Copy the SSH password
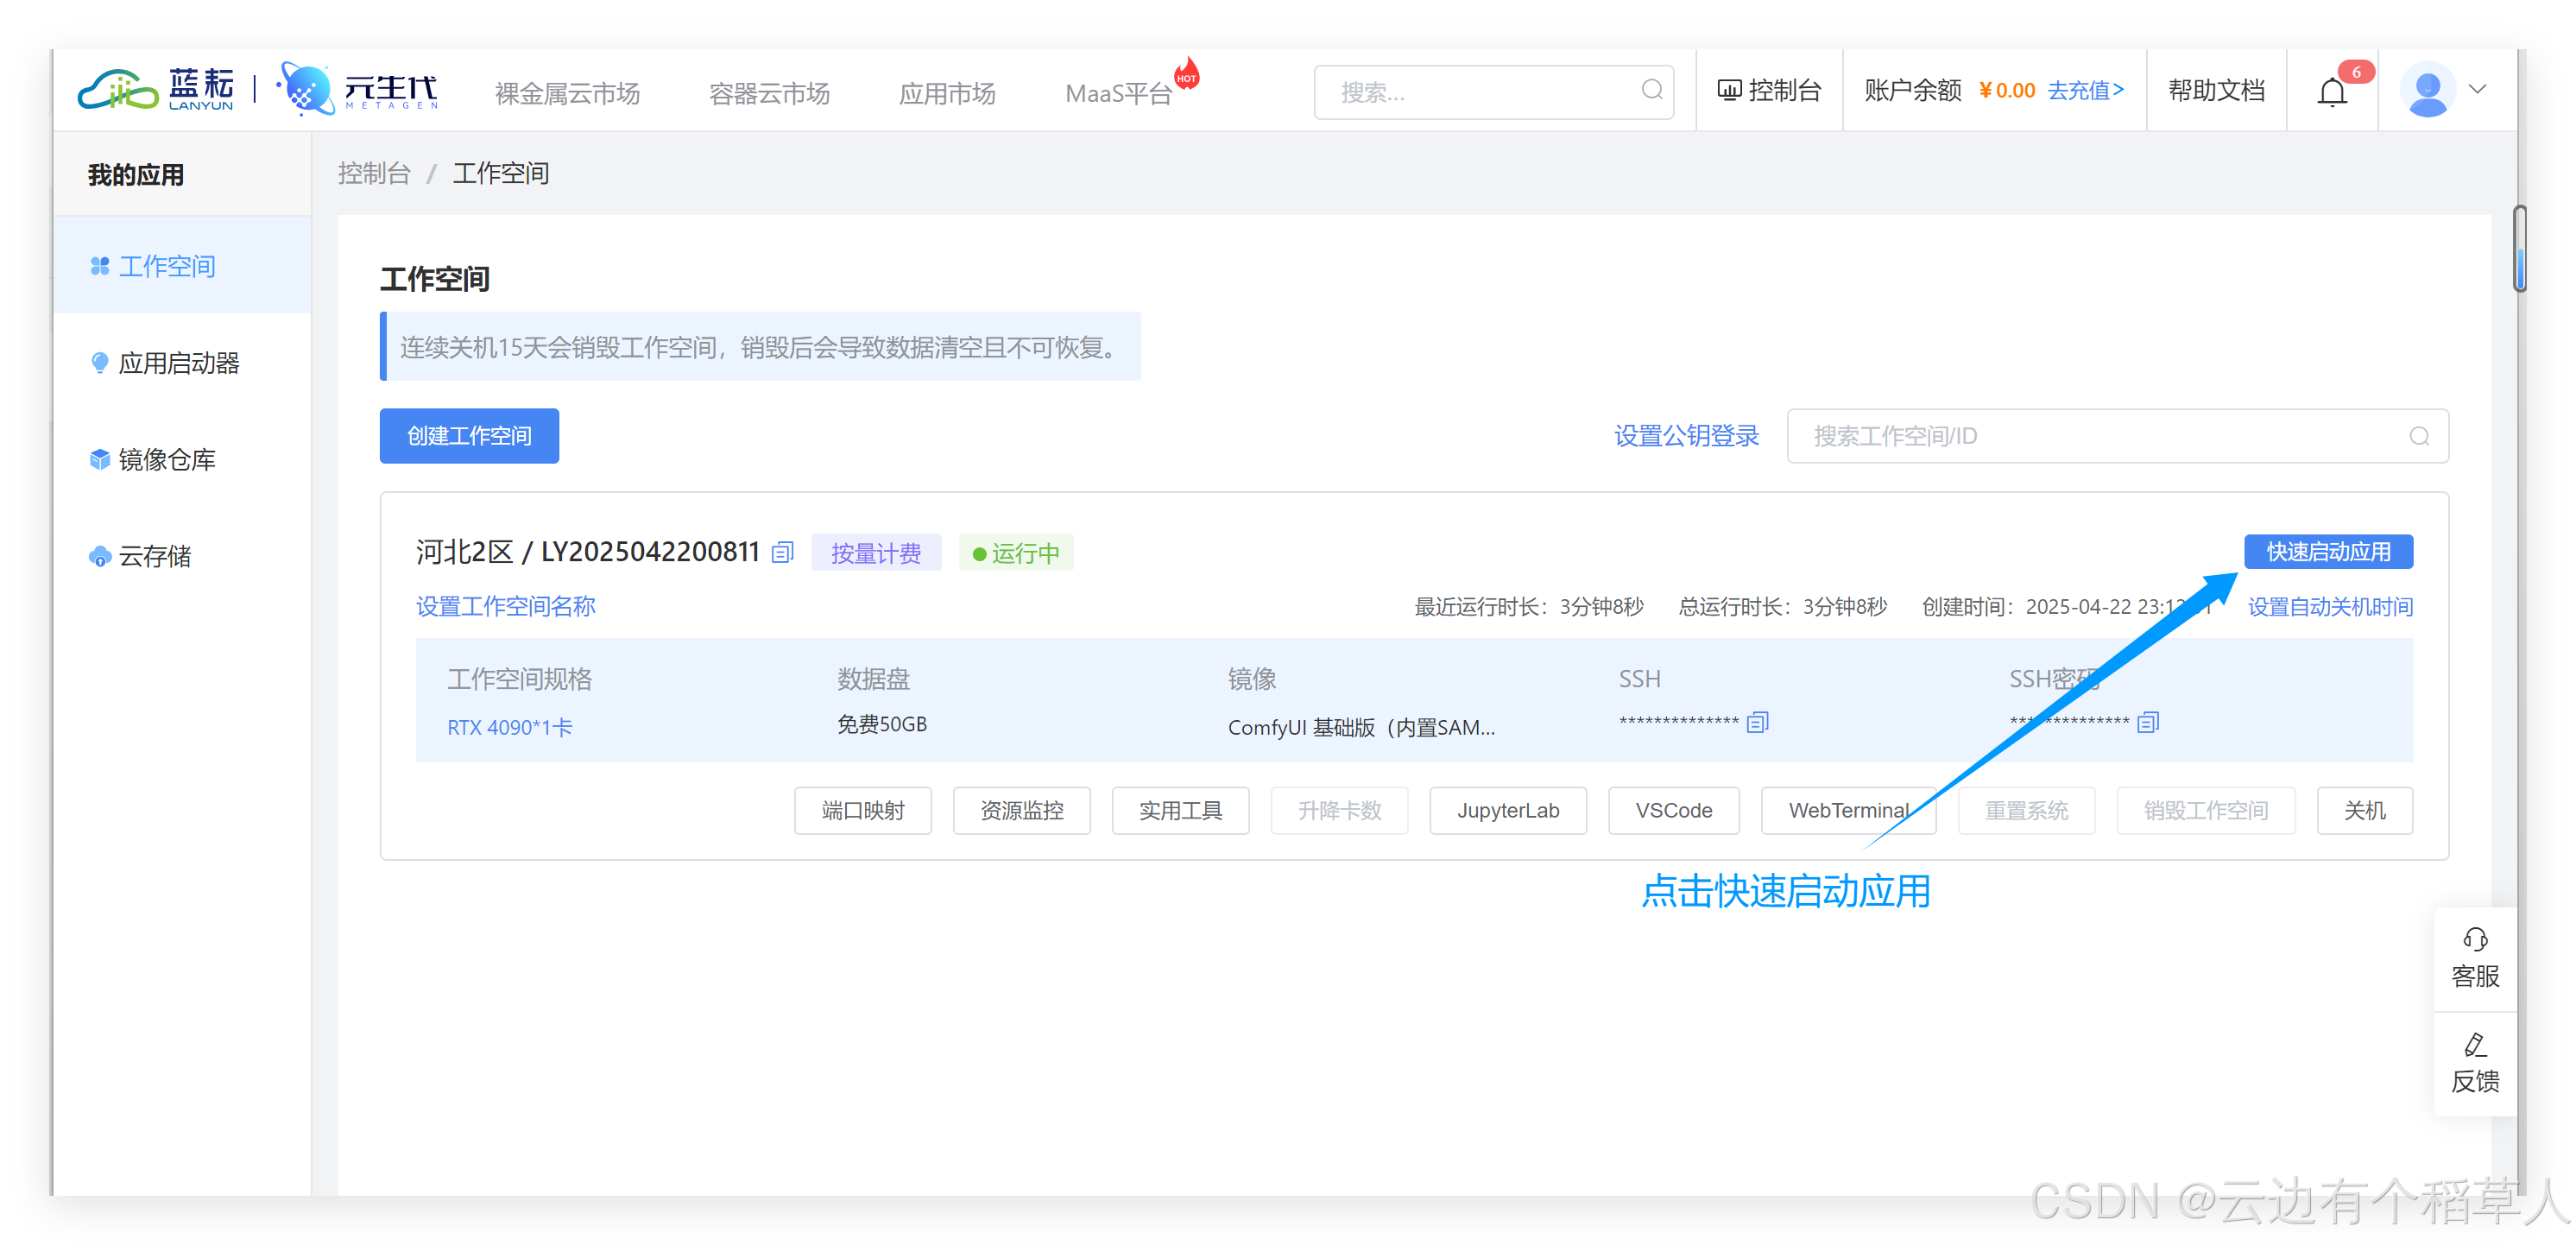Screen dimensions: 2576x1245 [2148, 722]
